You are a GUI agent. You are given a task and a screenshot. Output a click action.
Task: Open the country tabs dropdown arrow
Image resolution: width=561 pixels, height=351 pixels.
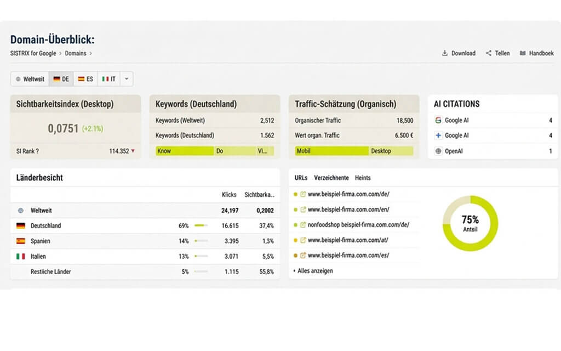coord(127,79)
